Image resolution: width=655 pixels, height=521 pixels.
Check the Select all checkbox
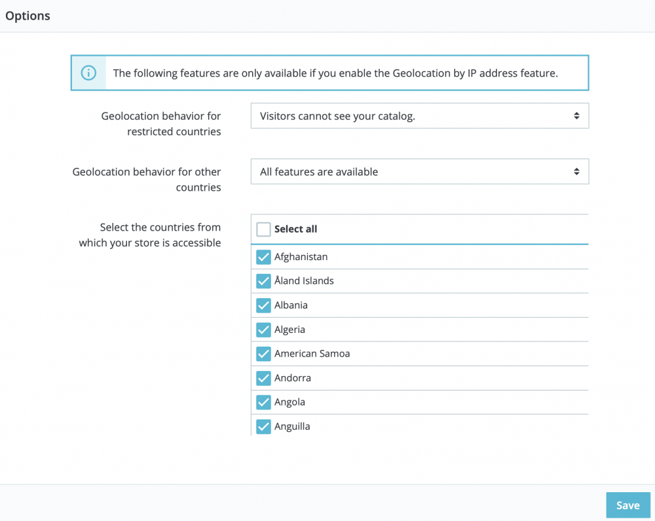click(x=263, y=229)
